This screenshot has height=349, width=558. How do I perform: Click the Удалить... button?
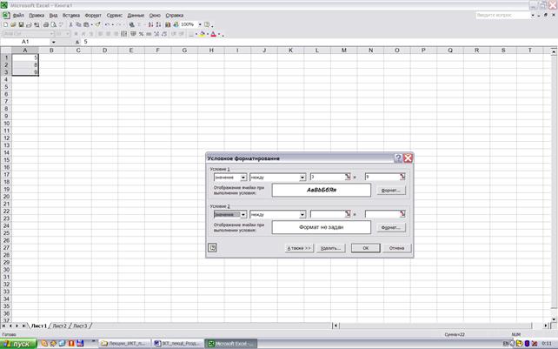(x=330, y=248)
